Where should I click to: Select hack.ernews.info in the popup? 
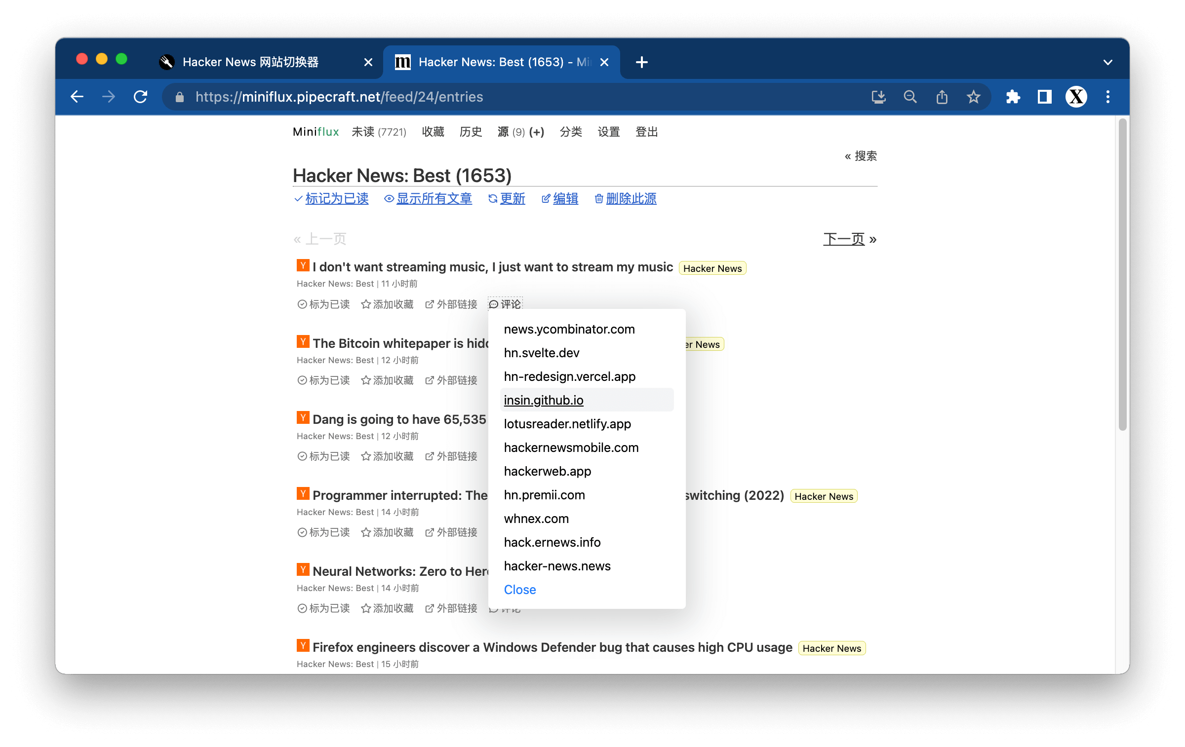pyautogui.click(x=587, y=542)
